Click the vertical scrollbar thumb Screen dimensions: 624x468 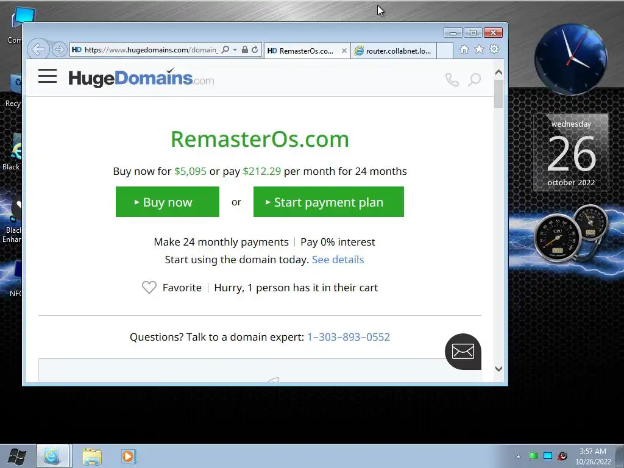(498, 94)
